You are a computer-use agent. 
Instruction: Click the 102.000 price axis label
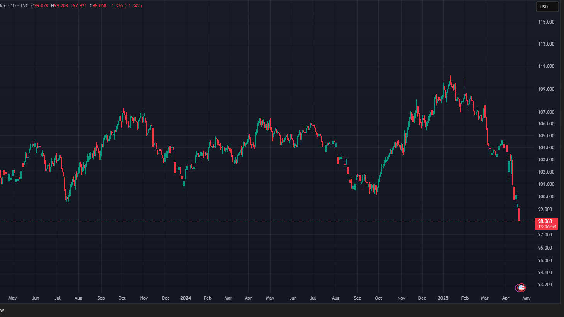pos(546,172)
